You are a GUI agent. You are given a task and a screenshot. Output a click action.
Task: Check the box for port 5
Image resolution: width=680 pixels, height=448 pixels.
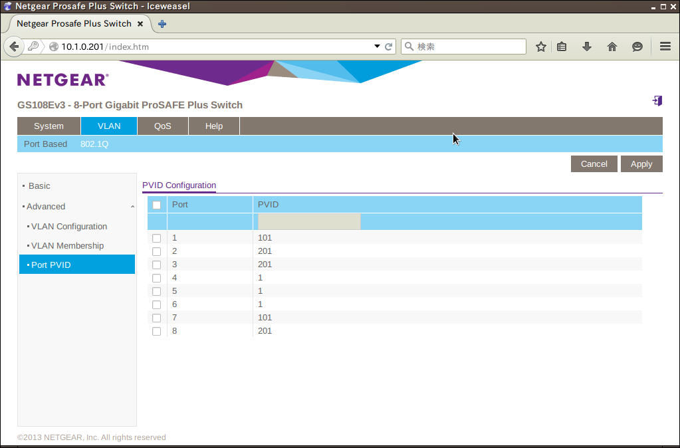coord(157,291)
